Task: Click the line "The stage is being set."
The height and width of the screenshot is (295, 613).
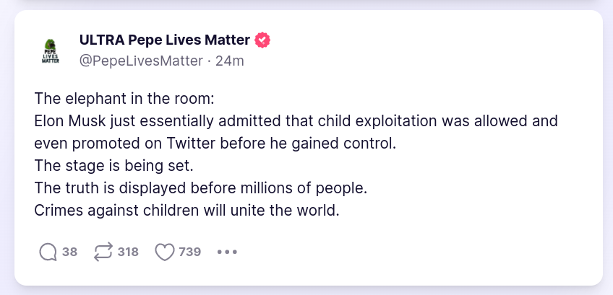Action: pos(114,166)
